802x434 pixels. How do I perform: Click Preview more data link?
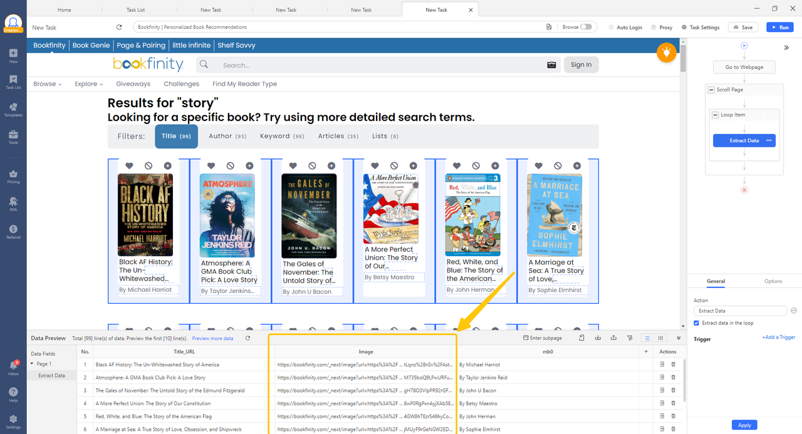[x=212, y=338]
